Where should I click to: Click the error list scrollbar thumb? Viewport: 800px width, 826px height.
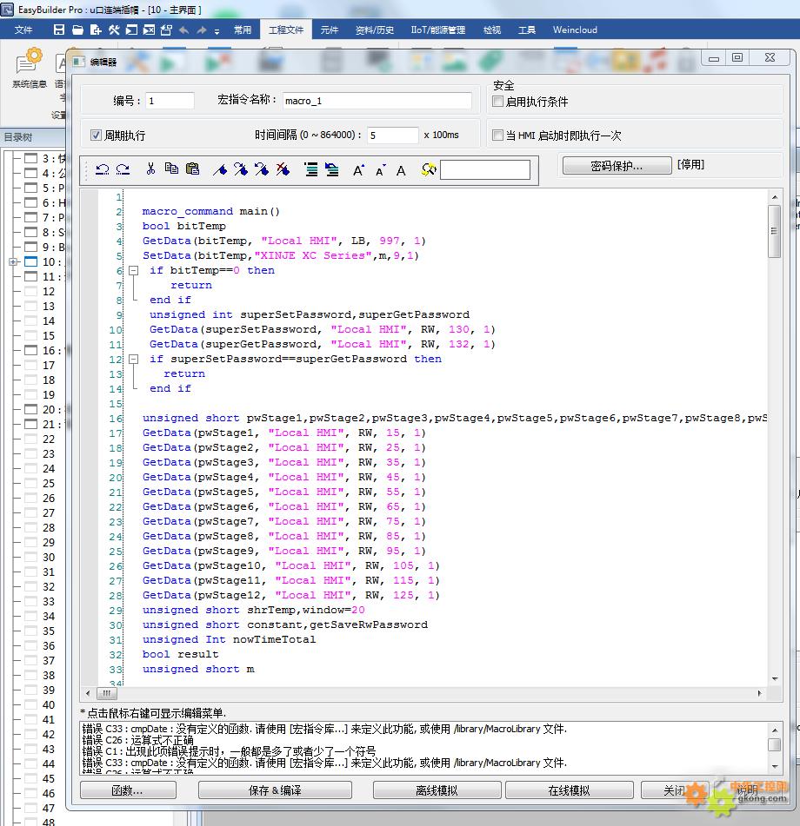(x=775, y=745)
